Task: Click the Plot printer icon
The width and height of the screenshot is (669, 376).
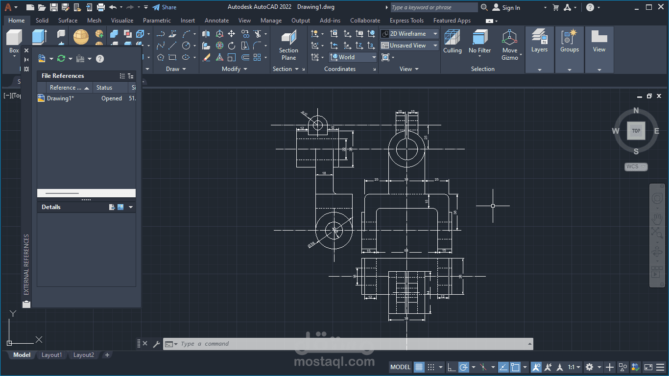Action: click(x=101, y=7)
